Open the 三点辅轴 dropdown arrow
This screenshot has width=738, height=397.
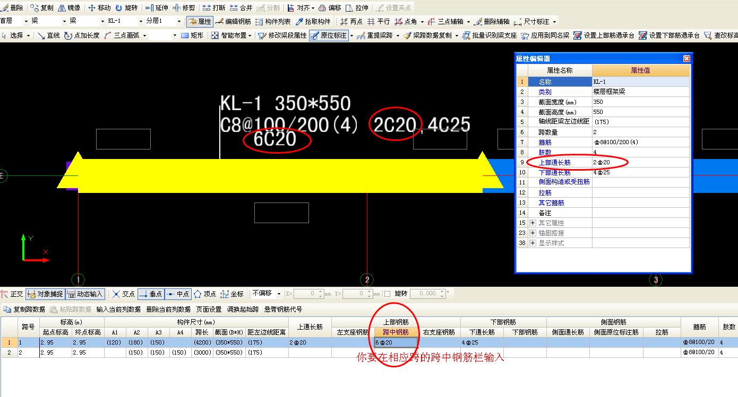point(468,22)
